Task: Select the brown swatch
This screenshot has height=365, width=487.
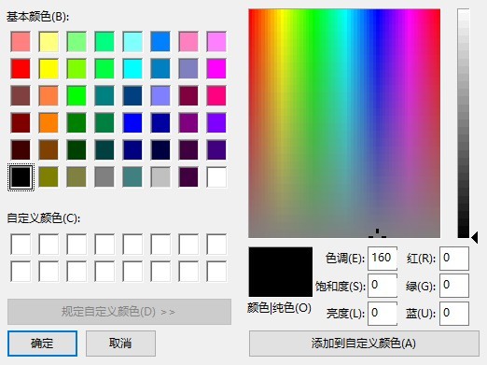Action: pos(49,149)
